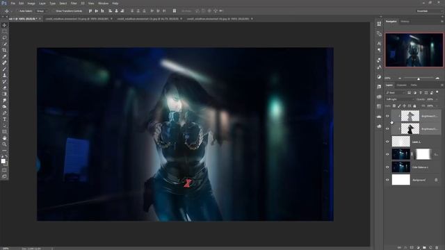Click align left edges icon in options bar
The image size is (445, 250).
[110, 11]
